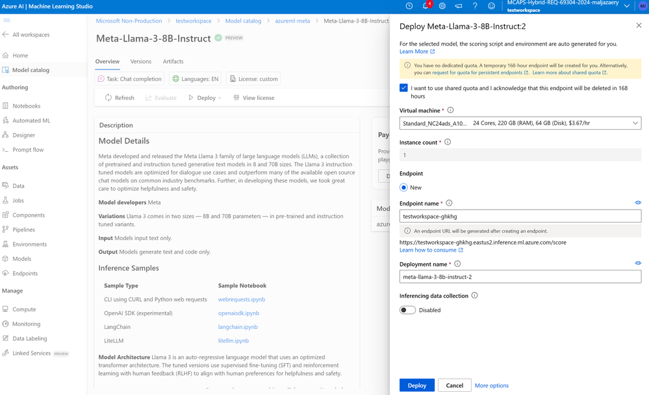Click the Data sidebar icon
The height and width of the screenshot is (395, 649).
pos(5,186)
